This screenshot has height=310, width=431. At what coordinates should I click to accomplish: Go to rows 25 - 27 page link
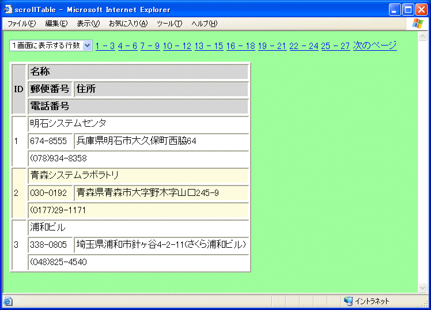coord(335,46)
